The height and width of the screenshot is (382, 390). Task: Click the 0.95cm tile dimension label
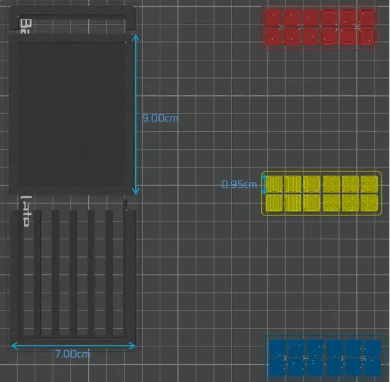pos(239,184)
